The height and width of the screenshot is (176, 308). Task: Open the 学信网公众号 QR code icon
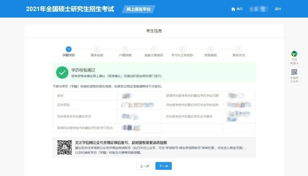click(294, 72)
